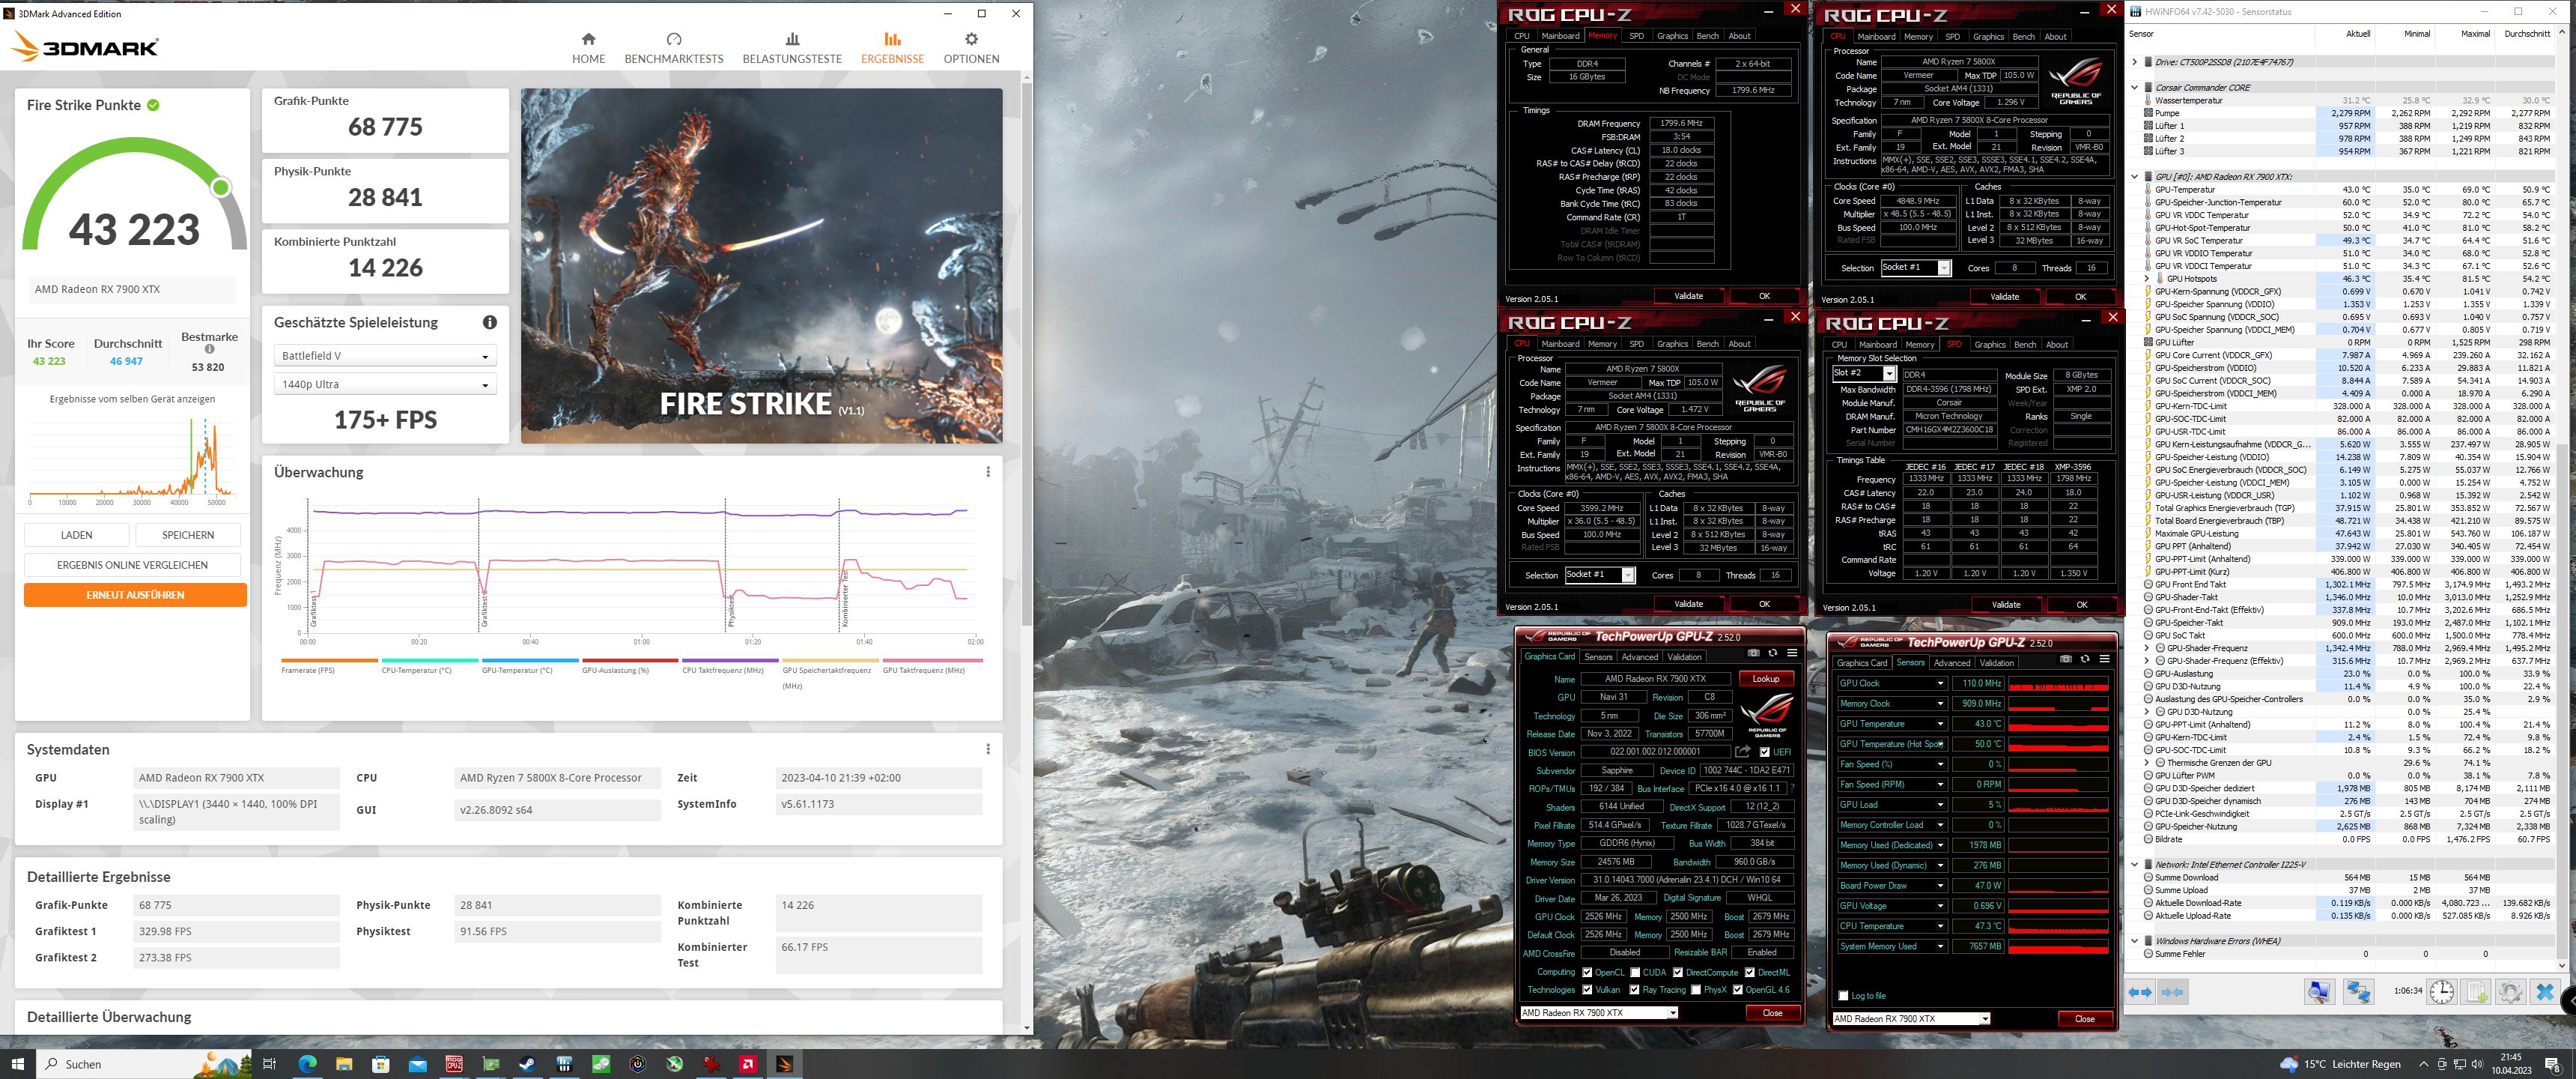The height and width of the screenshot is (1079, 2576).
Task: Open the AMD Software taskbar icon
Action: [x=748, y=1063]
